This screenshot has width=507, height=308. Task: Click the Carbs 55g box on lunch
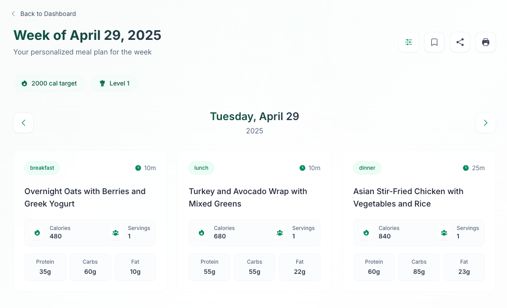click(x=255, y=267)
